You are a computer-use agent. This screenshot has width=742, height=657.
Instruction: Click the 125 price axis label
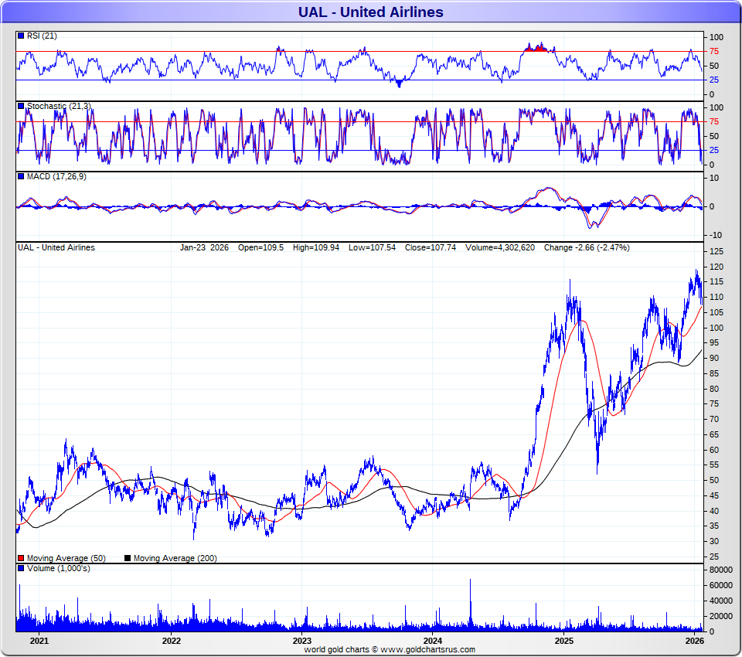[x=716, y=251]
